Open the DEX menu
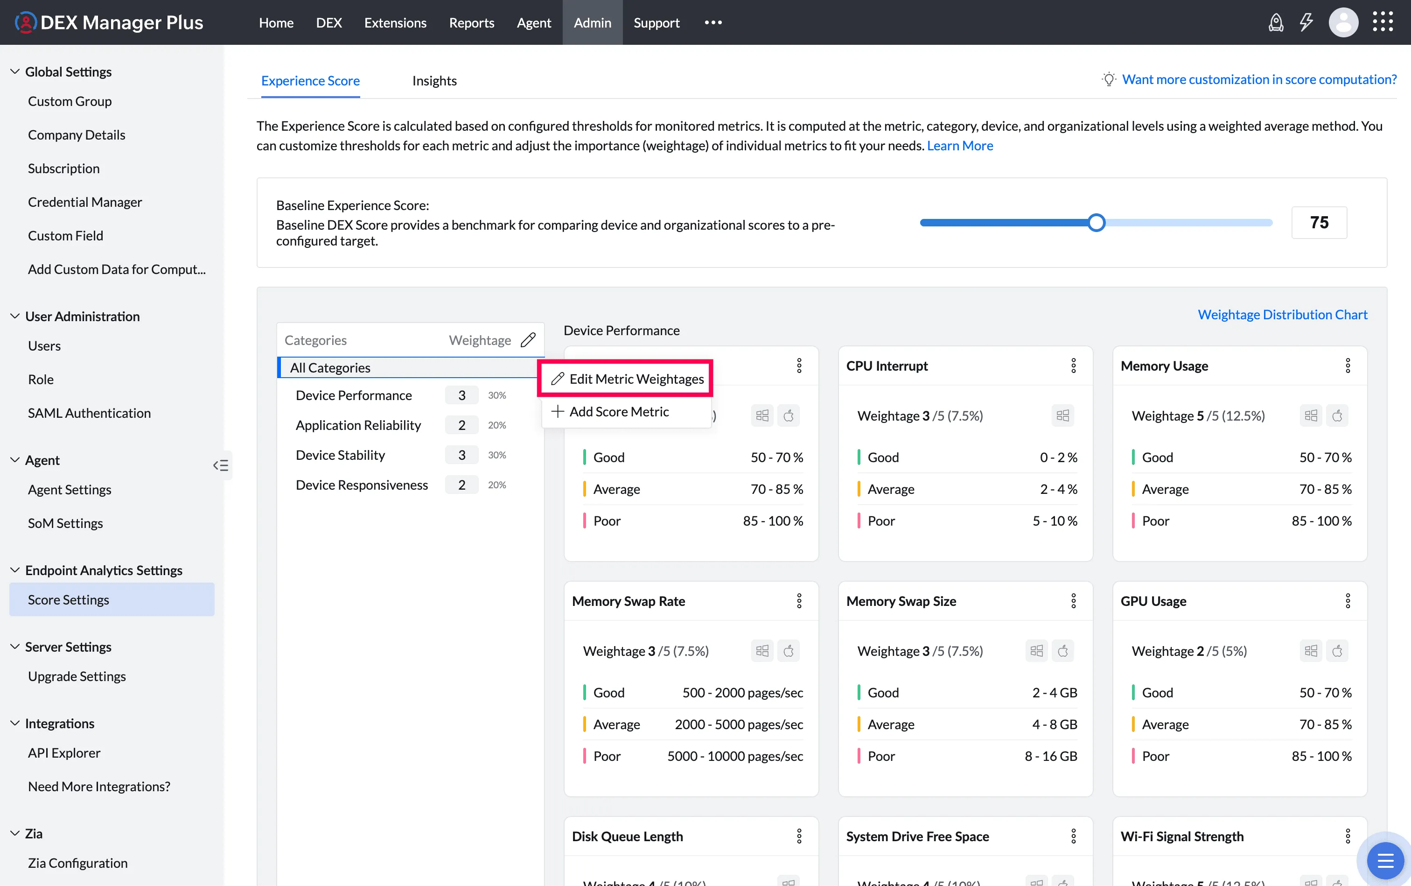 click(328, 22)
